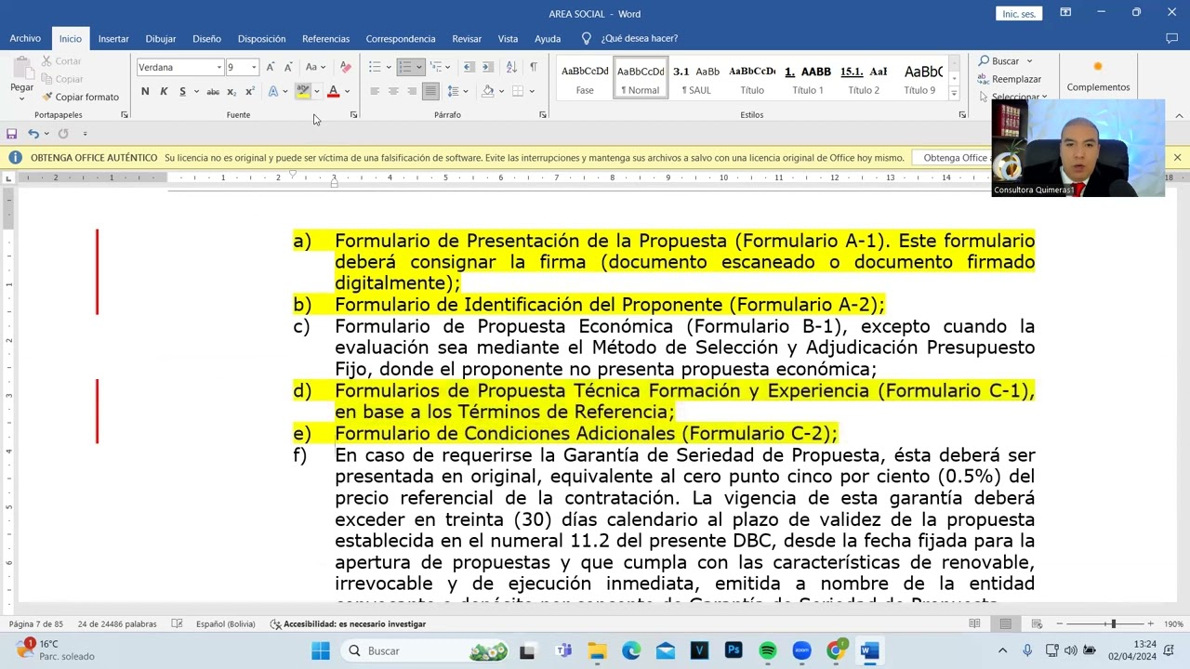Image resolution: width=1190 pixels, height=669 pixels.
Task: Toggle show paragraph marks (¶)
Action: (x=533, y=67)
